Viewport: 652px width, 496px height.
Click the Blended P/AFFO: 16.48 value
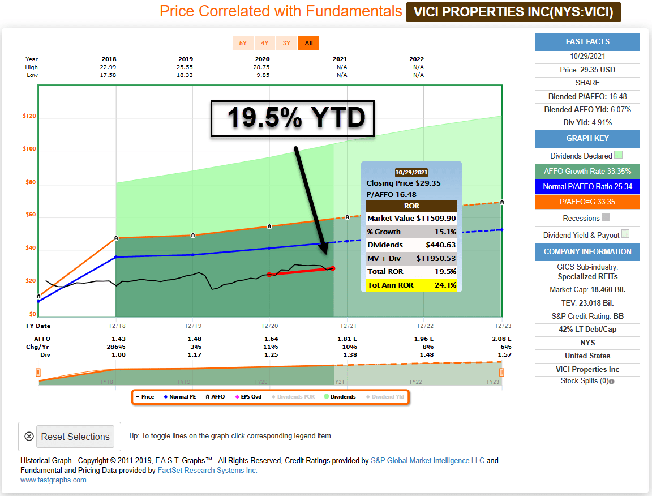coord(587,96)
